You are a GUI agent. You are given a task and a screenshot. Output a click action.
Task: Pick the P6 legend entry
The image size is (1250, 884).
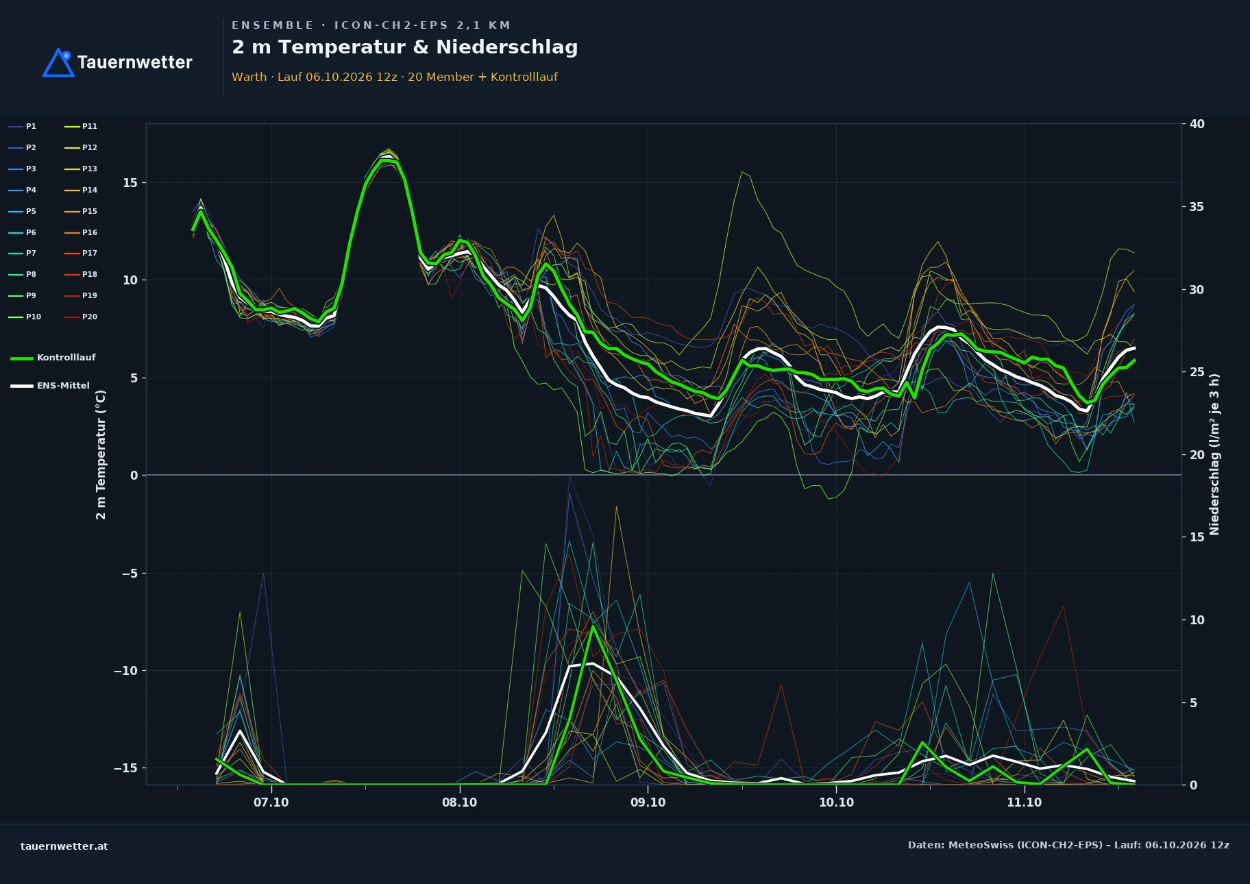(x=23, y=232)
